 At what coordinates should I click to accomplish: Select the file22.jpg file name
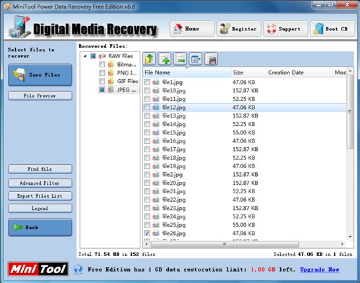click(174, 200)
